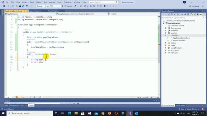Start IIS Express run button

point(68,6)
